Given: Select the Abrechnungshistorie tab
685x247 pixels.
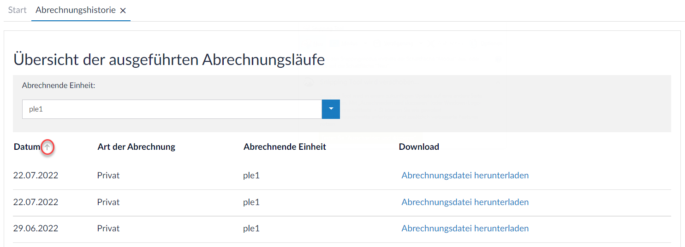Looking at the screenshot, I should pyautogui.click(x=75, y=10).
